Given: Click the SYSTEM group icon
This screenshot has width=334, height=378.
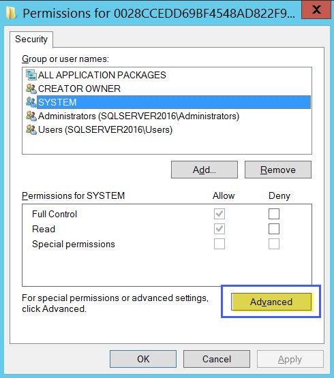Looking at the screenshot, I should [31, 102].
